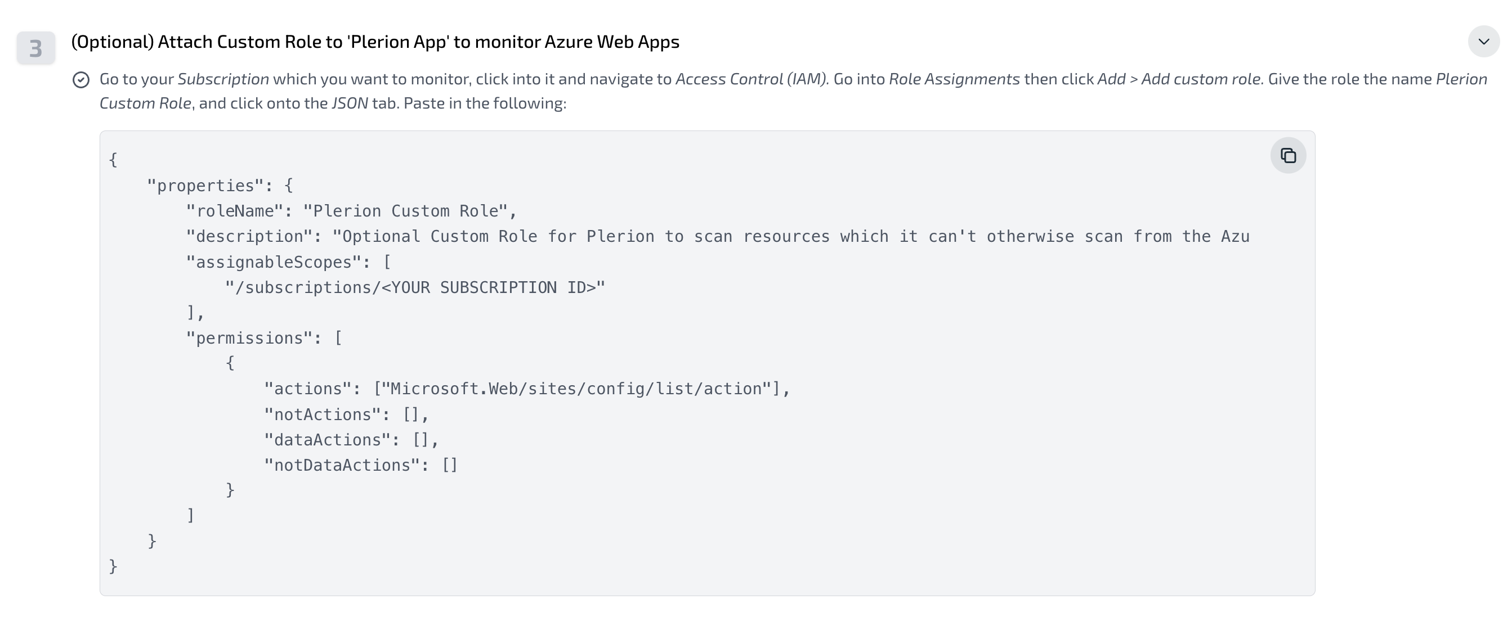Click the italic 'JSON' word in instructions
The width and height of the screenshot is (1512, 631).
[350, 103]
